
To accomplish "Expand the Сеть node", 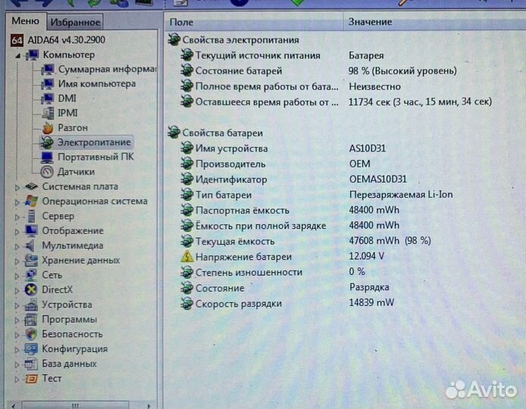I will click(17, 276).
